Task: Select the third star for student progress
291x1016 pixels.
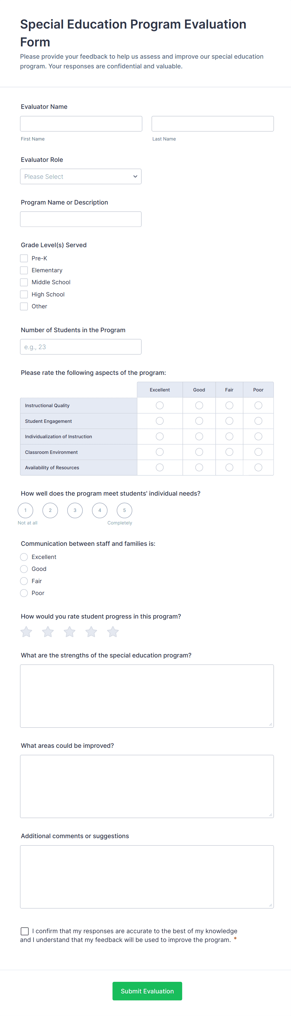Action: (69, 632)
